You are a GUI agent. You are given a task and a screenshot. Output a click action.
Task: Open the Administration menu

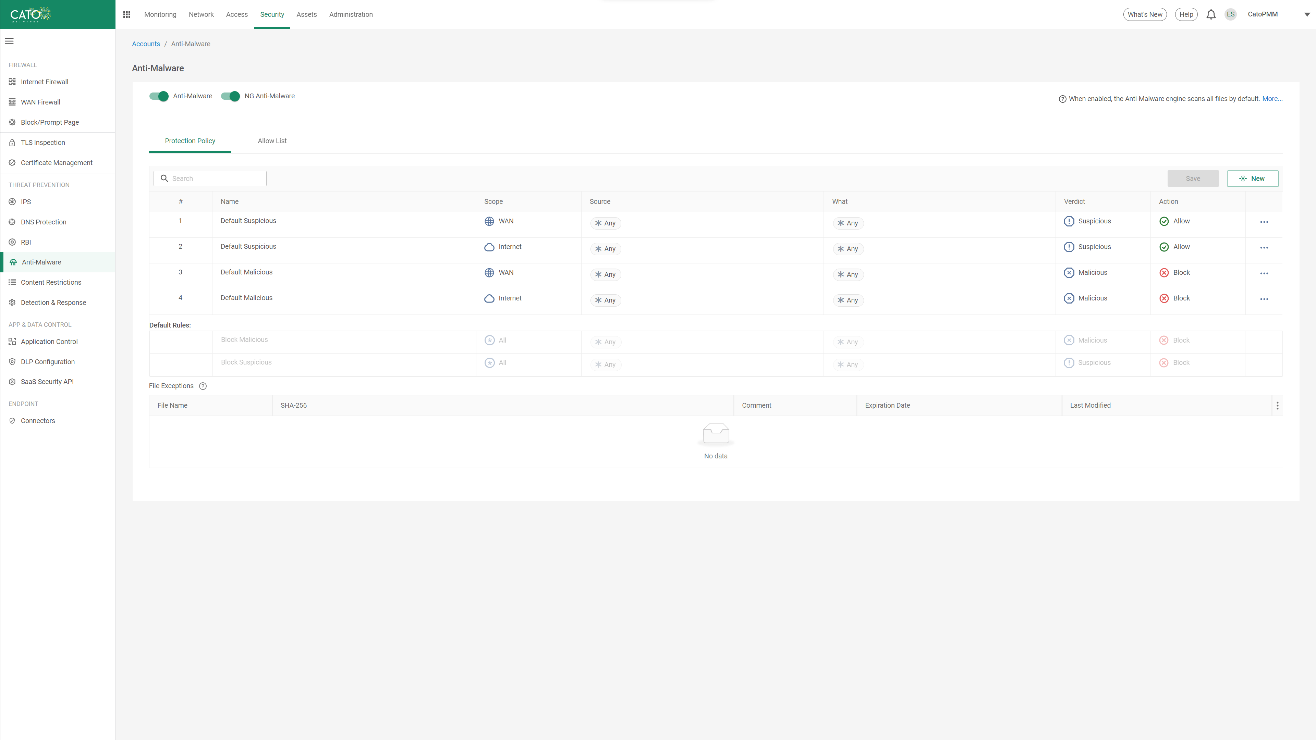[x=351, y=14]
